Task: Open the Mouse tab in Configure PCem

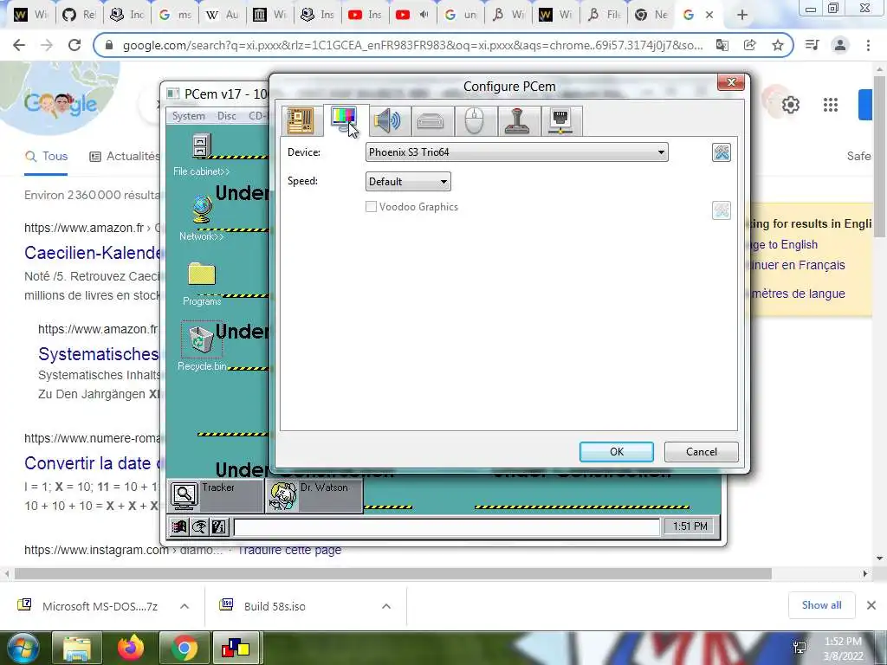Action: pos(474,120)
